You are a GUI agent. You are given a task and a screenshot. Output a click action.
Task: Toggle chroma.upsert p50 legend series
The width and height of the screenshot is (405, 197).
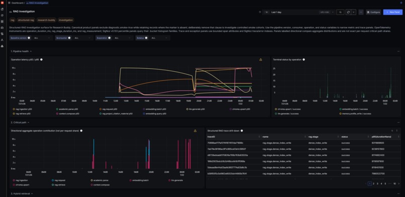[x=240, y=109]
